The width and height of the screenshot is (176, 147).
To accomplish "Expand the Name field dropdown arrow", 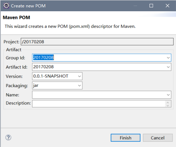I will 168,95.
